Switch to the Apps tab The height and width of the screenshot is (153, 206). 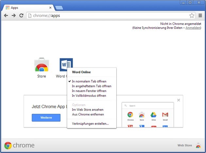pos(27,8)
